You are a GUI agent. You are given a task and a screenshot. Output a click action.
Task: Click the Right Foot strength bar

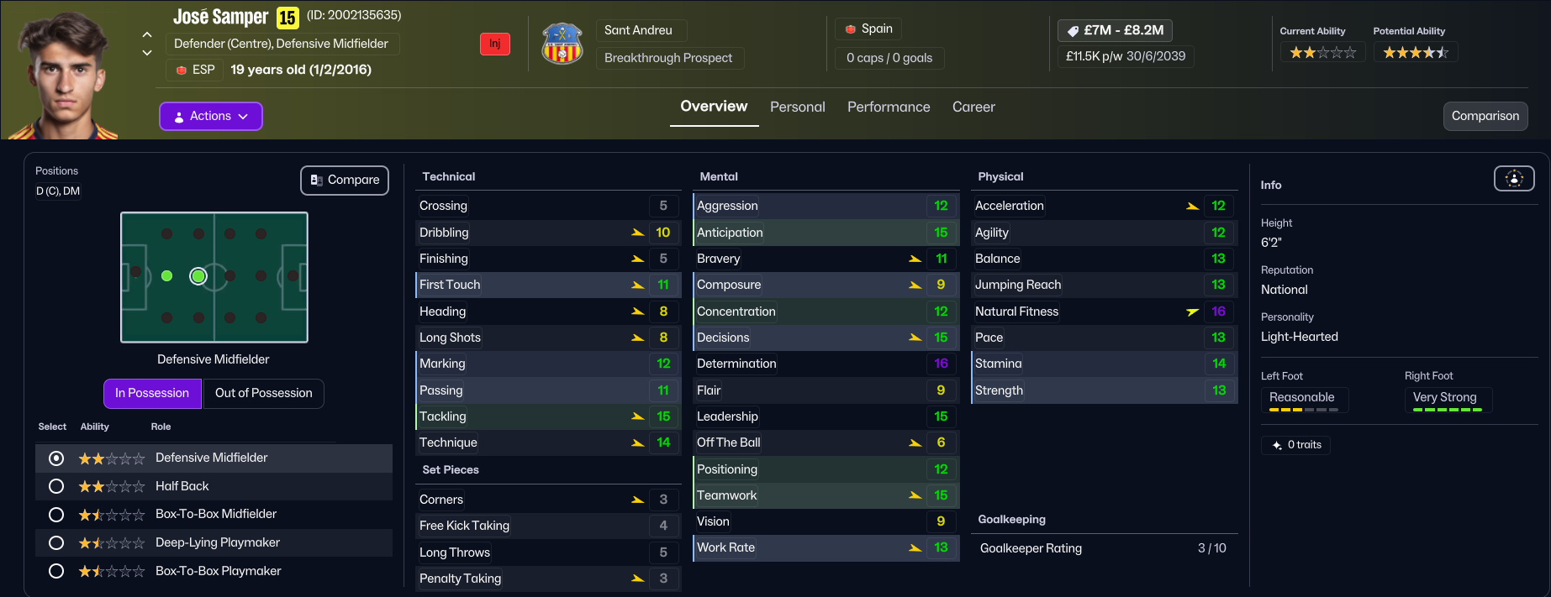(x=1448, y=410)
